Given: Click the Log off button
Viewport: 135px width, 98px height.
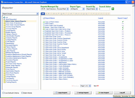Looking at the screenshot, I should coord(122,93).
